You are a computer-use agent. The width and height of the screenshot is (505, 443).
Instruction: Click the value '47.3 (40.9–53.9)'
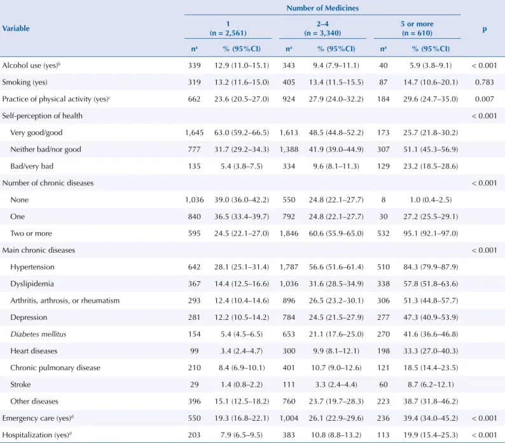pyautogui.click(x=431, y=317)
